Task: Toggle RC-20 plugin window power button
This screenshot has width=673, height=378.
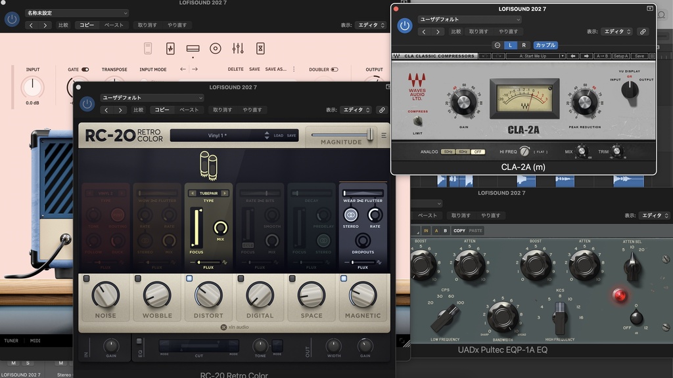Action: click(87, 104)
